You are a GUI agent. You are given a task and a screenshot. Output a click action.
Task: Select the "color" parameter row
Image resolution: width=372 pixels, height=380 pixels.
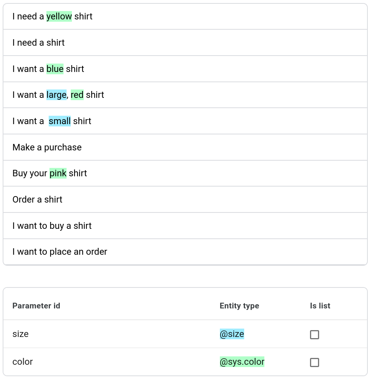click(22, 362)
